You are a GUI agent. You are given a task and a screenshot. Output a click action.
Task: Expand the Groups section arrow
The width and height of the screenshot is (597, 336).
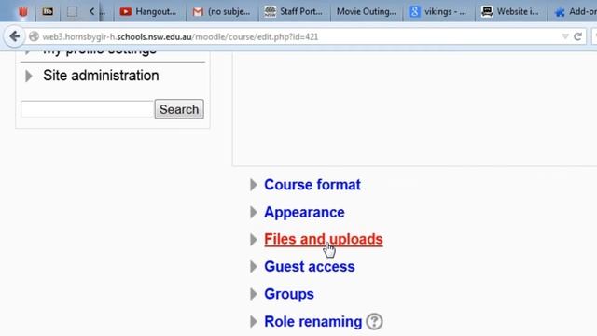[x=253, y=294]
